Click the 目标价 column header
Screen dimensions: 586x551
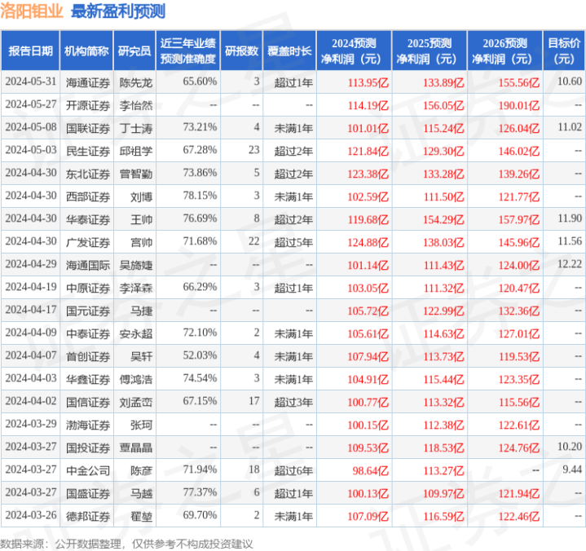pyautogui.click(x=564, y=51)
